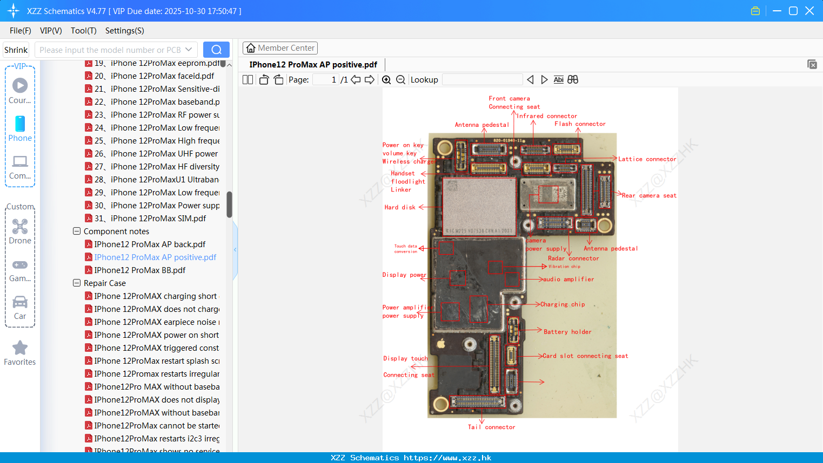The image size is (823, 463).
Task: Open the File(F) menu
Action: click(x=21, y=31)
